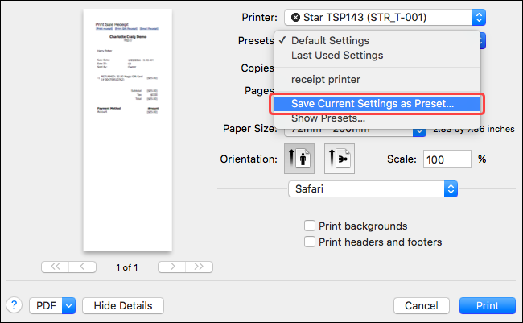This screenshot has height=323, width=523.
Task: Select landscape orientation icon
Action: tap(340, 159)
